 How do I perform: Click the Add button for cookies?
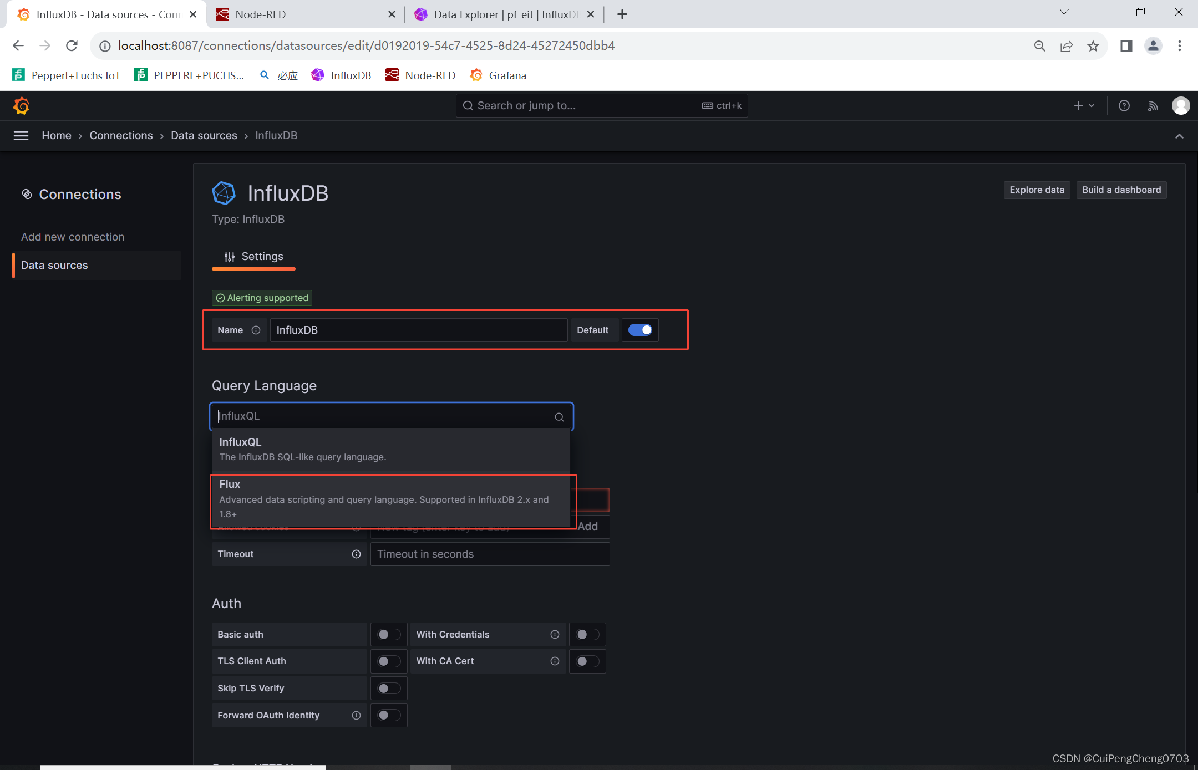pos(588,527)
